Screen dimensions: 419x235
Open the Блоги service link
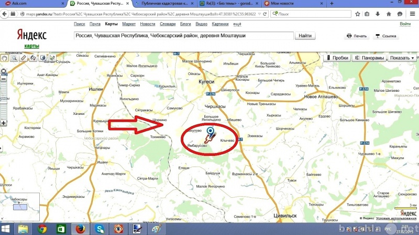(x=185, y=24)
